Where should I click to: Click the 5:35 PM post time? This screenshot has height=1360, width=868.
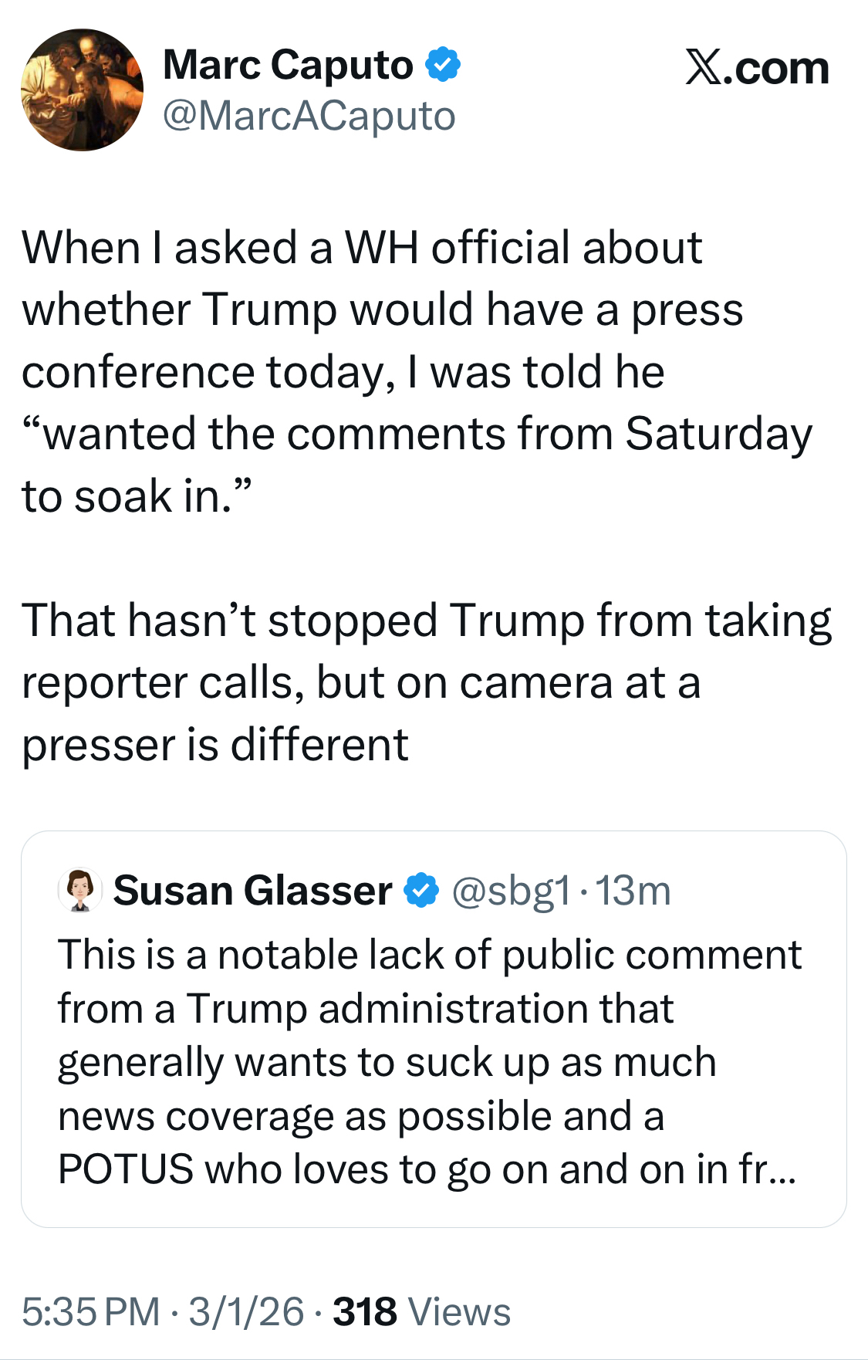pyautogui.click(x=90, y=1312)
